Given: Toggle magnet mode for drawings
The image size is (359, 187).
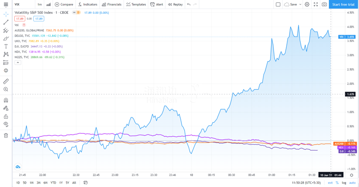Looking at the screenshot, I should point(6,100).
